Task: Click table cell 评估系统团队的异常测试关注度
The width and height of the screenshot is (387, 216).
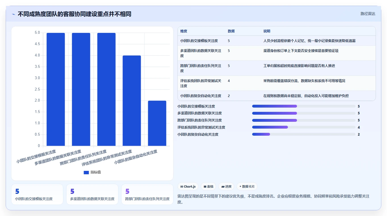Action: (x=201, y=83)
